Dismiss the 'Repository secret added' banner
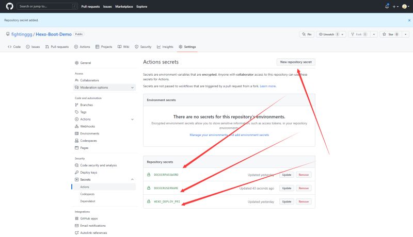413x237 pixels. point(409,20)
